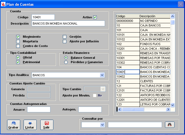185x135 pixels.
Task: Select account 102 FONDOS FIJOS
Action: pyautogui.click(x=143, y=44)
